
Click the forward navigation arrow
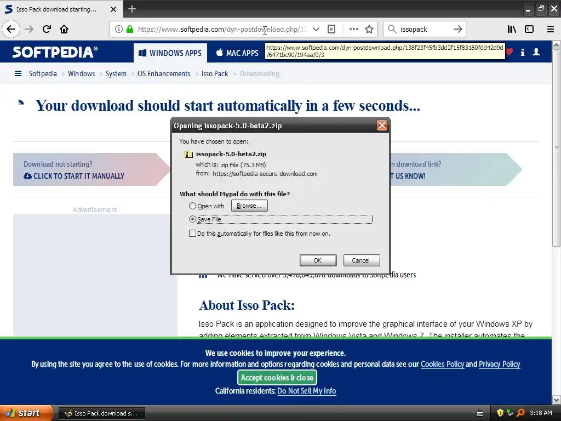(x=29, y=29)
